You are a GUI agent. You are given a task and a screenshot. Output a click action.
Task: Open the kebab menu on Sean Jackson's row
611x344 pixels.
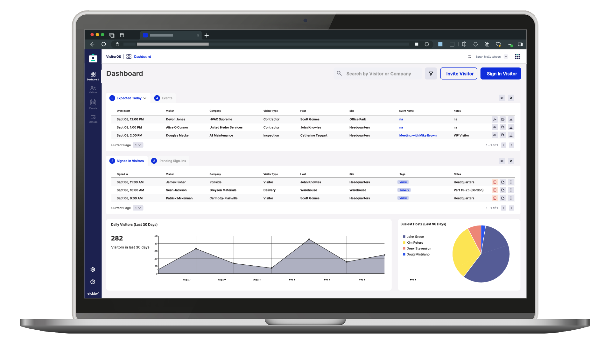click(x=511, y=190)
